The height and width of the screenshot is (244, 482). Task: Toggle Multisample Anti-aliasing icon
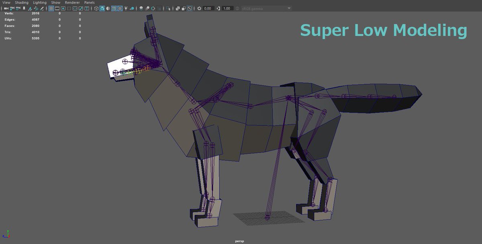[153, 8]
